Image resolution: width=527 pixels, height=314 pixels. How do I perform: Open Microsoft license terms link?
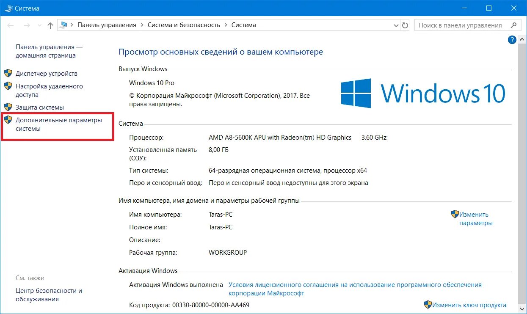[355, 289]
